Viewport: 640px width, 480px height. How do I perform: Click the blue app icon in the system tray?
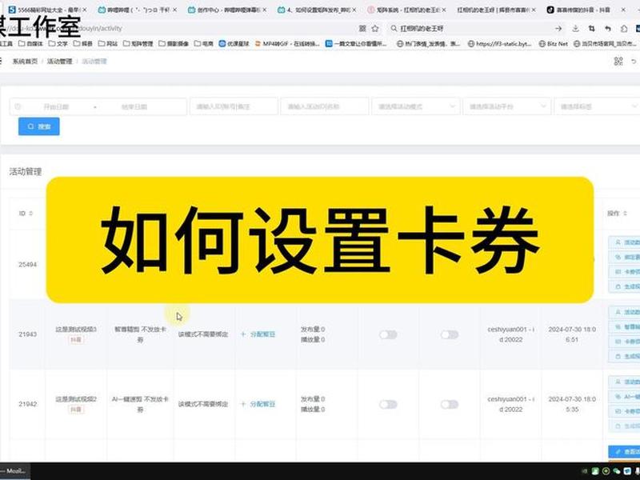coord(627,471)
